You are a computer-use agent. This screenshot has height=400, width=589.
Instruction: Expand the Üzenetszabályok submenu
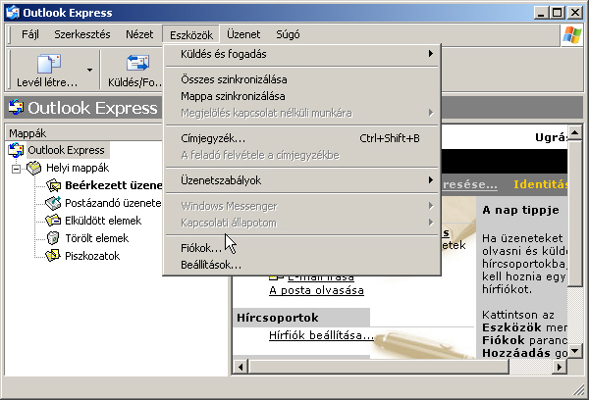tap(301, 180)
